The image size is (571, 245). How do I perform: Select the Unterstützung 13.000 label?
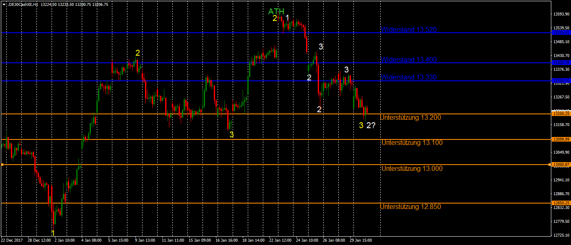point(412,169)
